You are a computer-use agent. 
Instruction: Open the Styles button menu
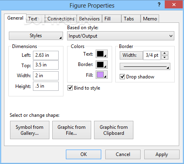(x=36, y=36)
